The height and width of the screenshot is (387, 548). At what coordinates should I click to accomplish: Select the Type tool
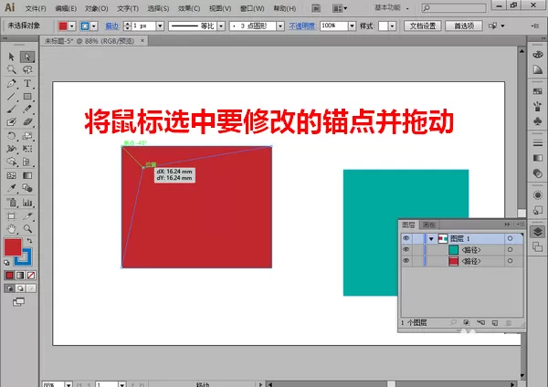27,83
